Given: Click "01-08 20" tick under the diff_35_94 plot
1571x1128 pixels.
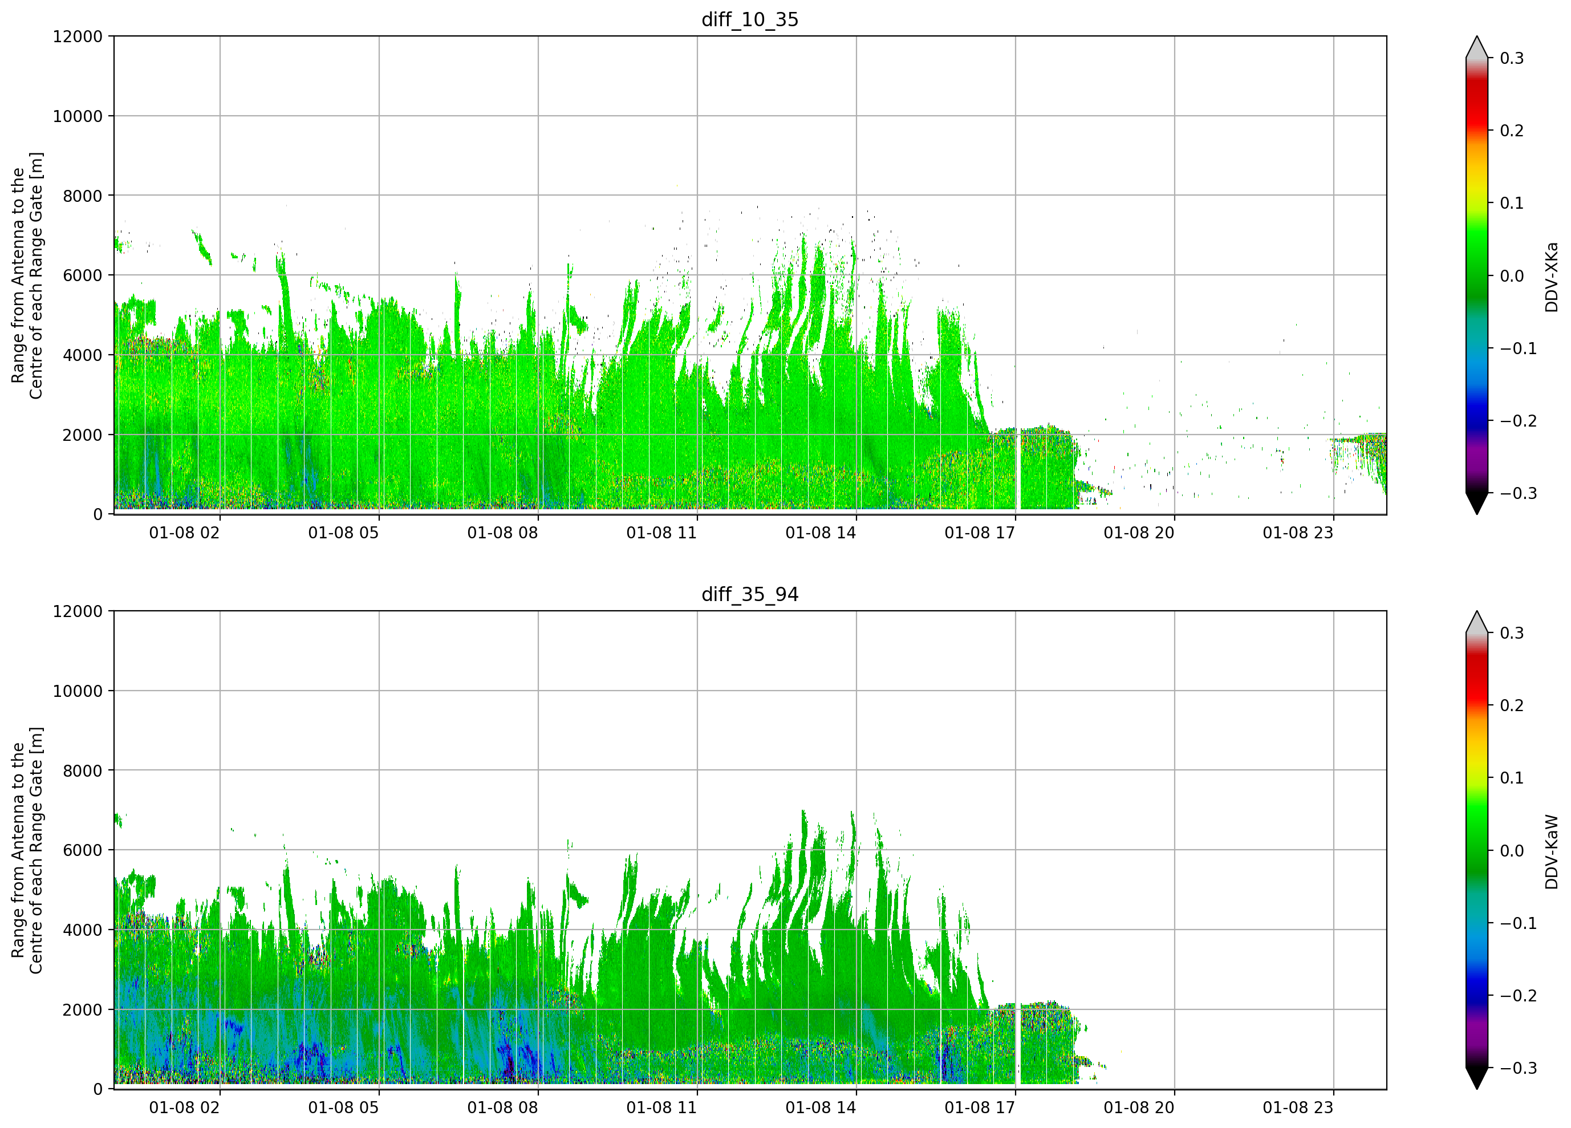Looking at the screenshot, I should 1139,1108.
